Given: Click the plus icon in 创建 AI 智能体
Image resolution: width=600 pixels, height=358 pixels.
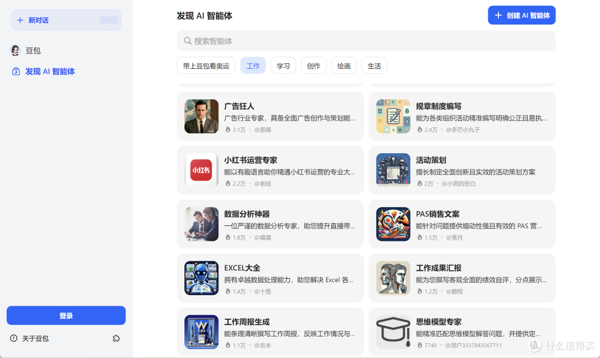Looking at the screenshot, I should tap(498, 16).
